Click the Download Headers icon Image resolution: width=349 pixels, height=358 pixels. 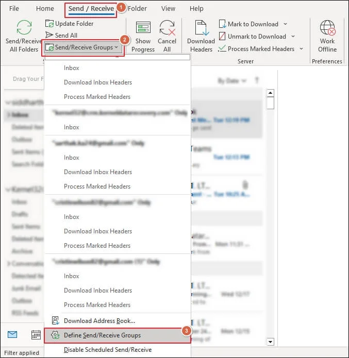click(x=202, y=28)
